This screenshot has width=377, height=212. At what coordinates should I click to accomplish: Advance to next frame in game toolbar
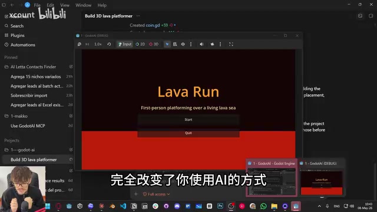tap(87, 44)
